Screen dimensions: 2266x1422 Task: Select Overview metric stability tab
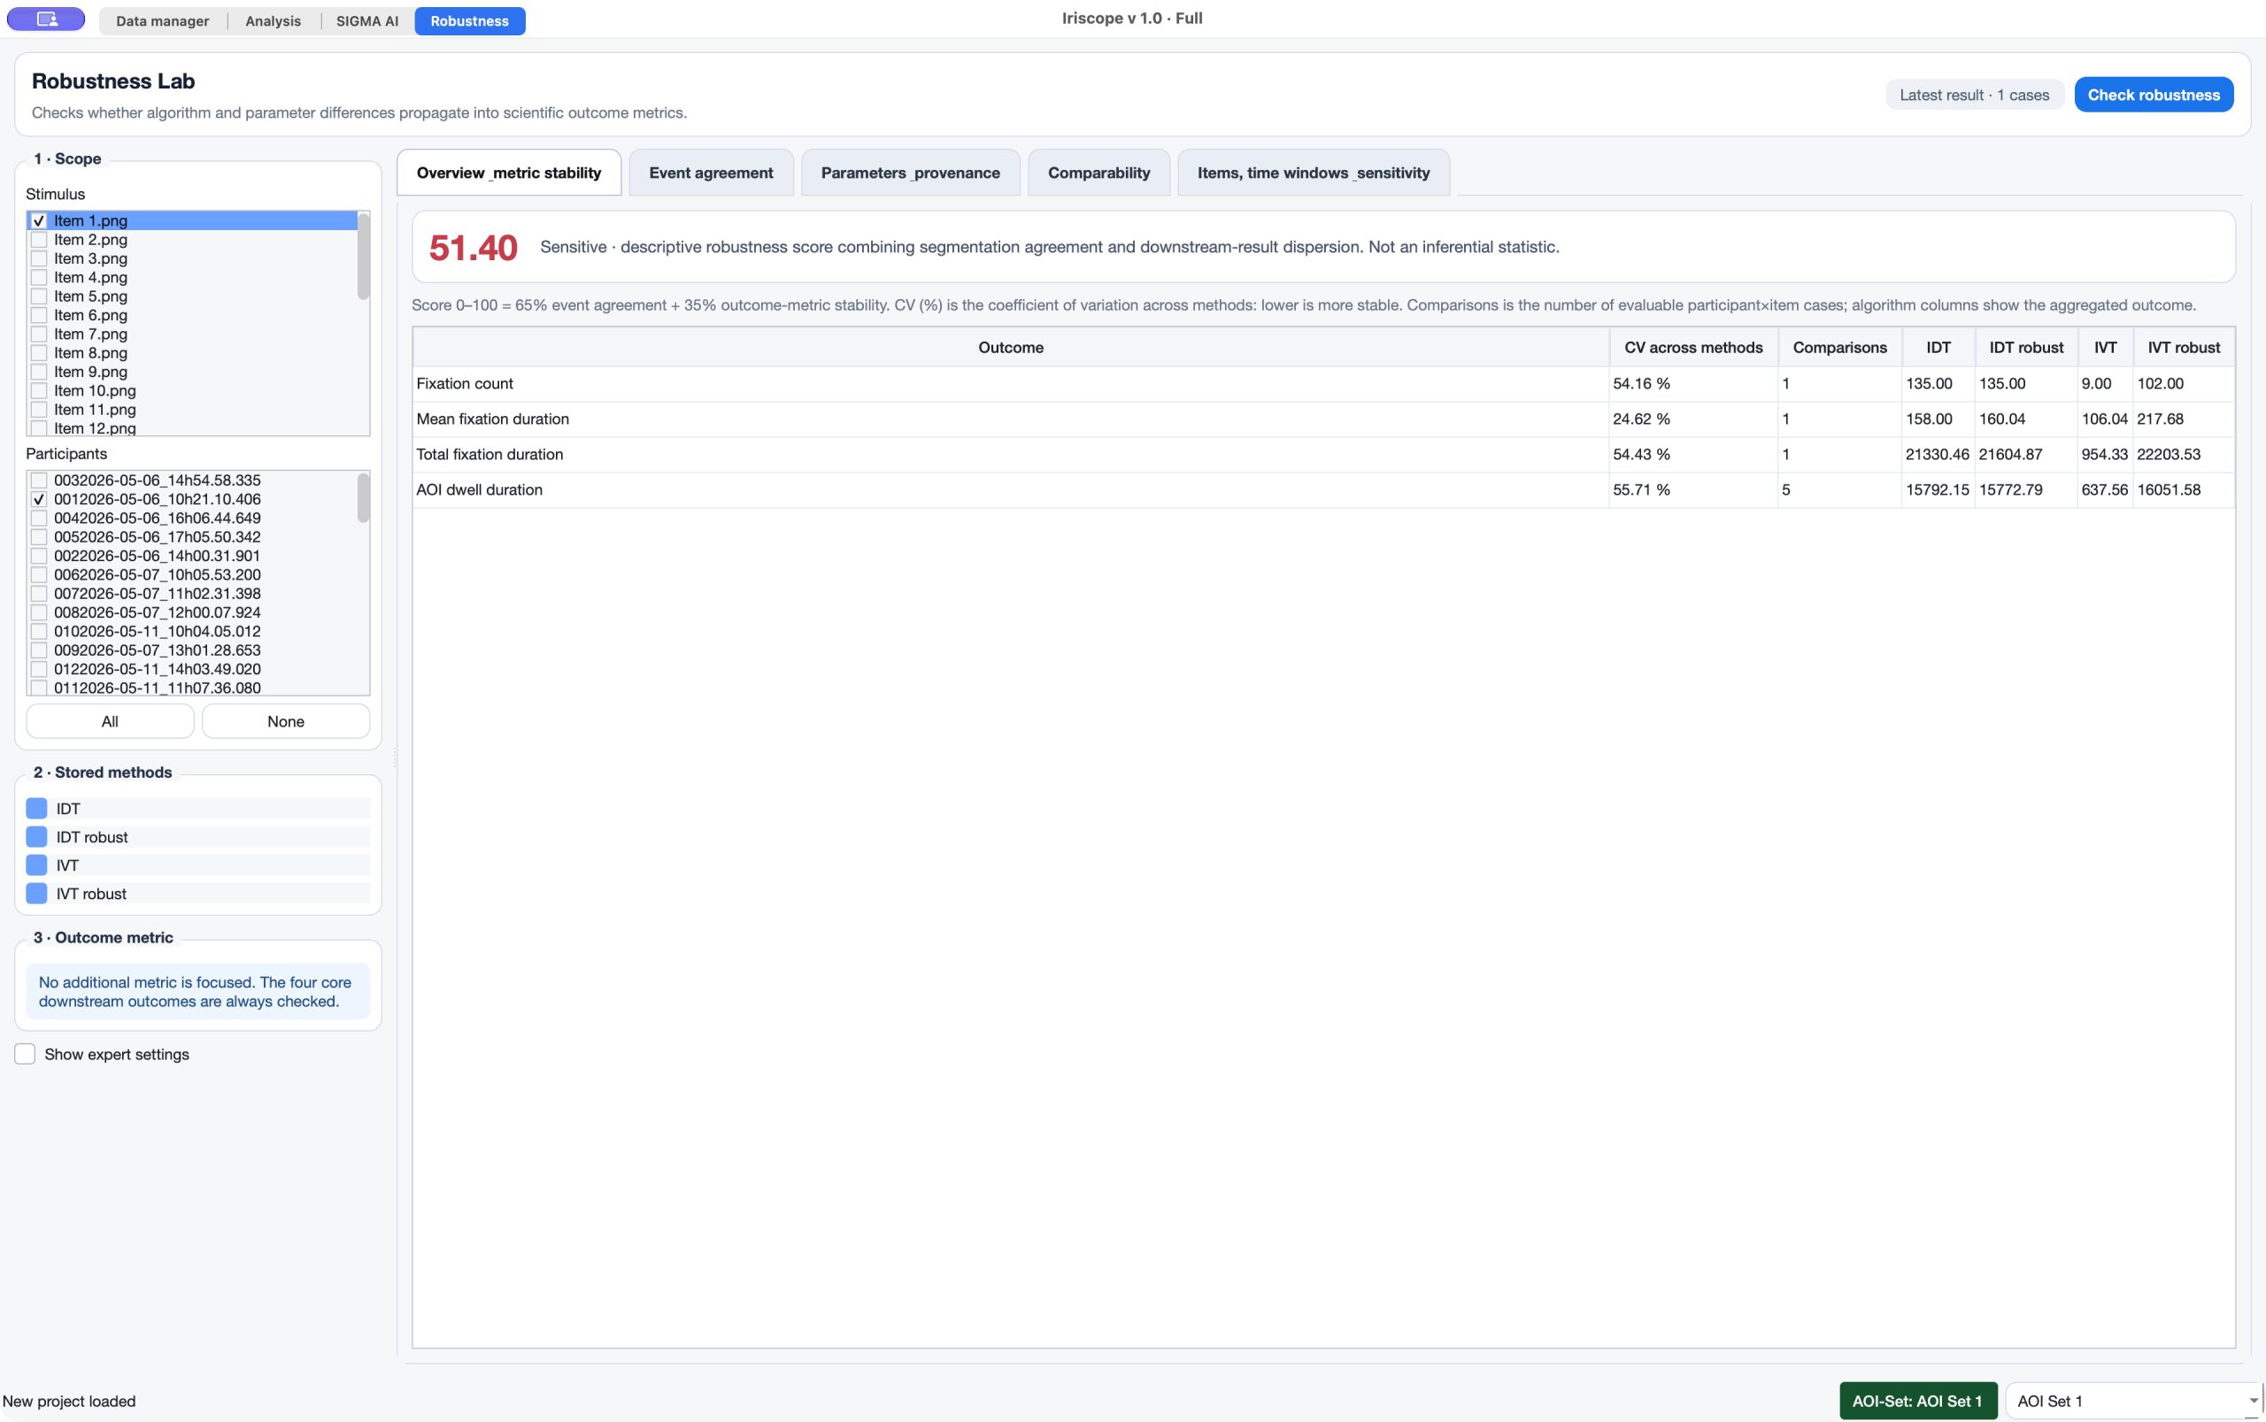pyautogui.click(x=509, y=173)
